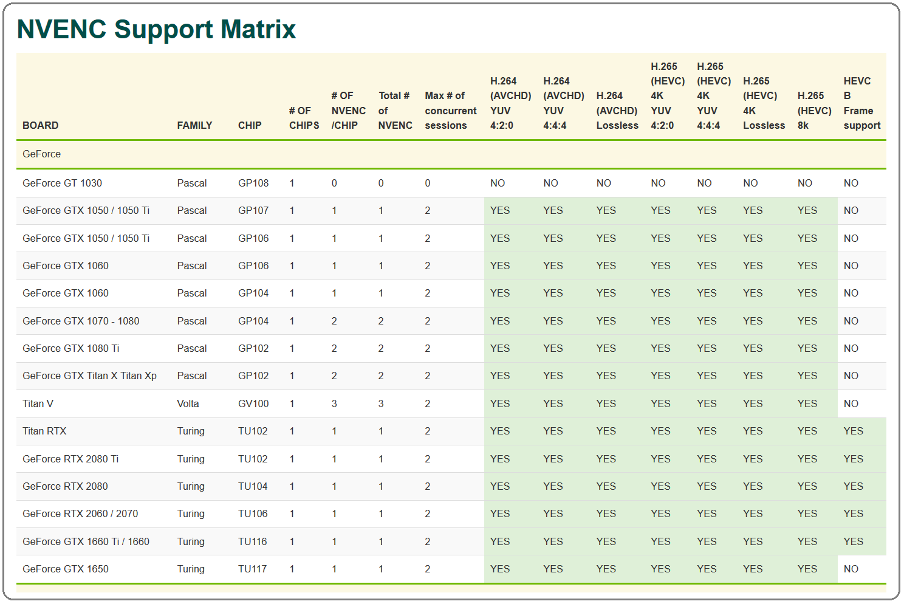This screenshot has width=904, height=604.
Task: Select GeForce GTX 1650 board name
Action: (x=66, y=569)
